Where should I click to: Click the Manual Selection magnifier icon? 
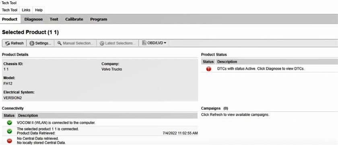coord(60,43)
